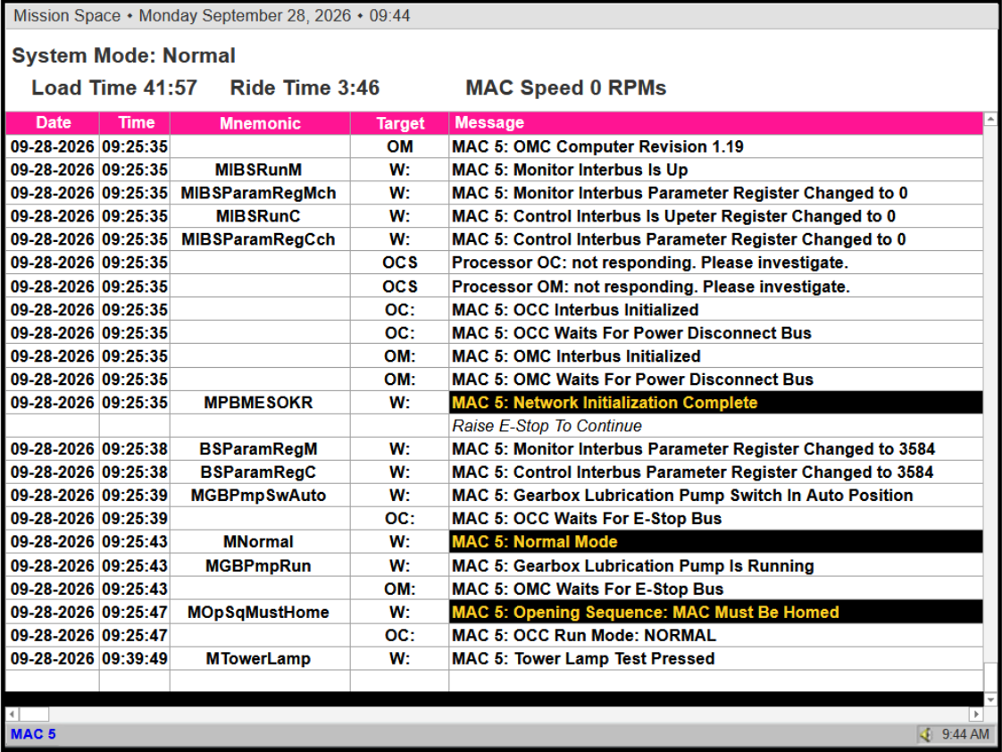Select the MTowerLamp mnemonic cell

259,659
